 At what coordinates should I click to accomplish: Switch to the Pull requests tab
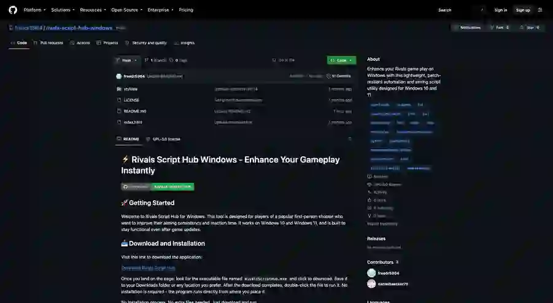tap(48, 43)
